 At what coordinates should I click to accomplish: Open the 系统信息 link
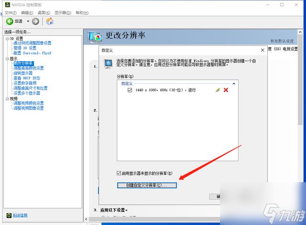(20, 215)
